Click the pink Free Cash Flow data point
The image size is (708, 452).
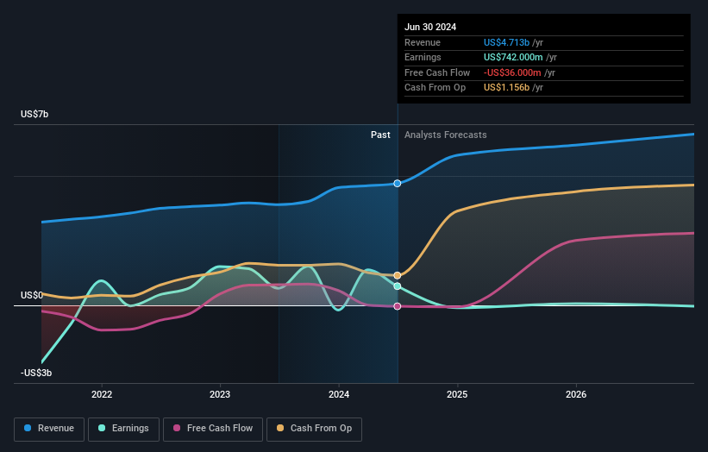pyautogui.click(x=398, y=306)
